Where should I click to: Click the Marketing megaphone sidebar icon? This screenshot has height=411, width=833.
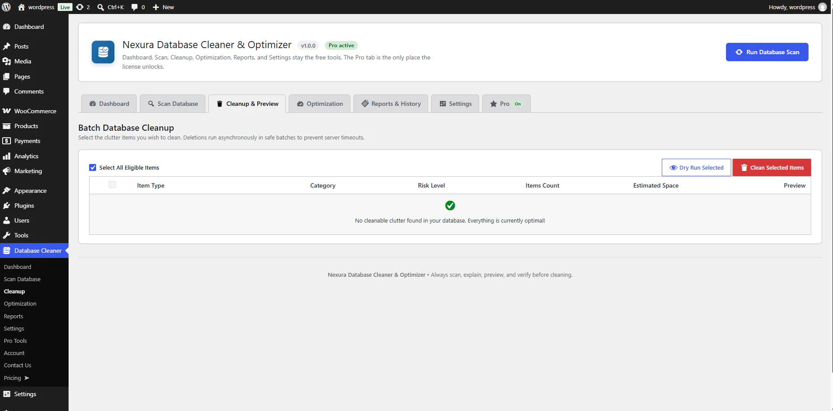[7, 171]
